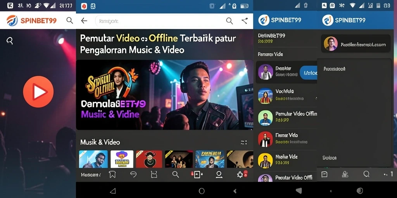
Task: Open the red thumbnail with cartoon hat face
Action: pos(149,159)
